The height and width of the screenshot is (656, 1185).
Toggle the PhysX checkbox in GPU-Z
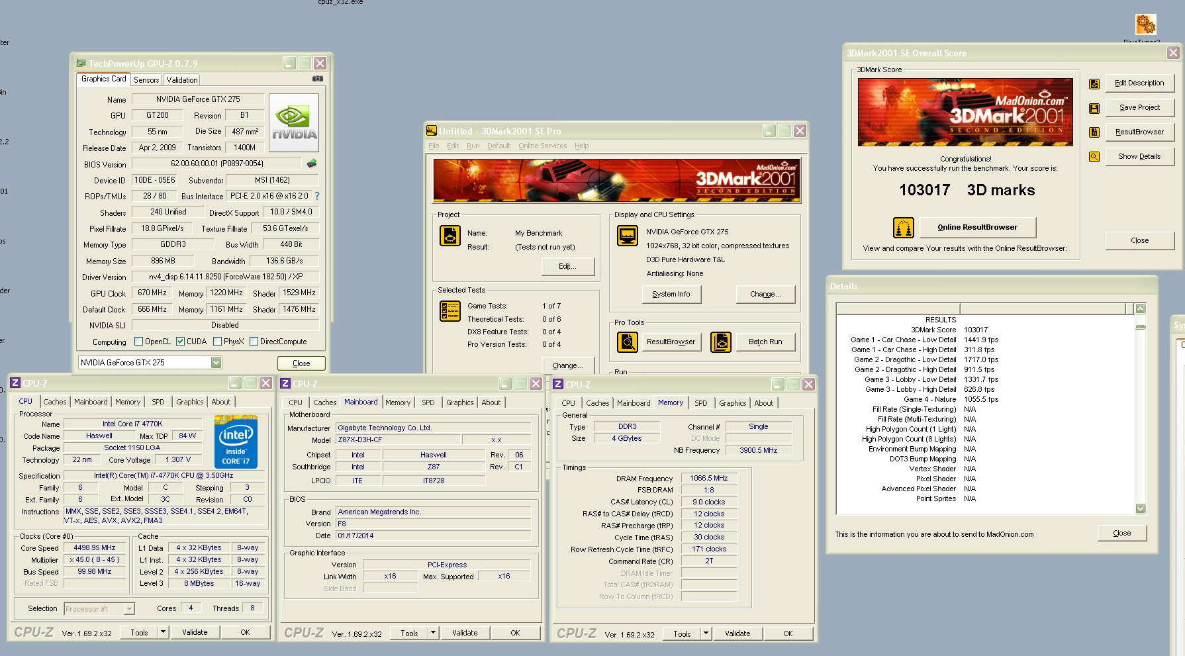coord(217,342)
